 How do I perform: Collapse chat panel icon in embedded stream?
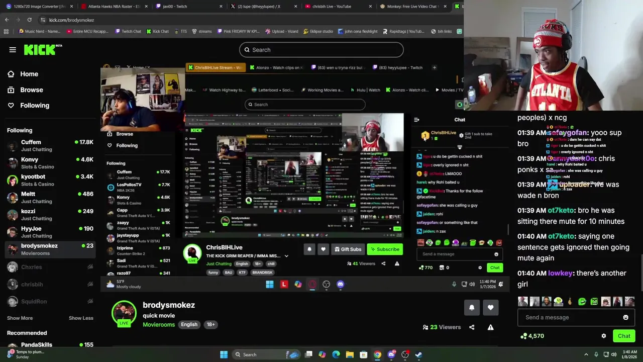416,120
